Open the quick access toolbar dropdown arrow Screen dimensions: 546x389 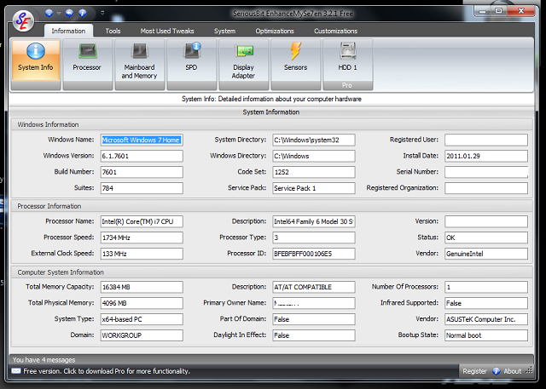tap(102, 14)
